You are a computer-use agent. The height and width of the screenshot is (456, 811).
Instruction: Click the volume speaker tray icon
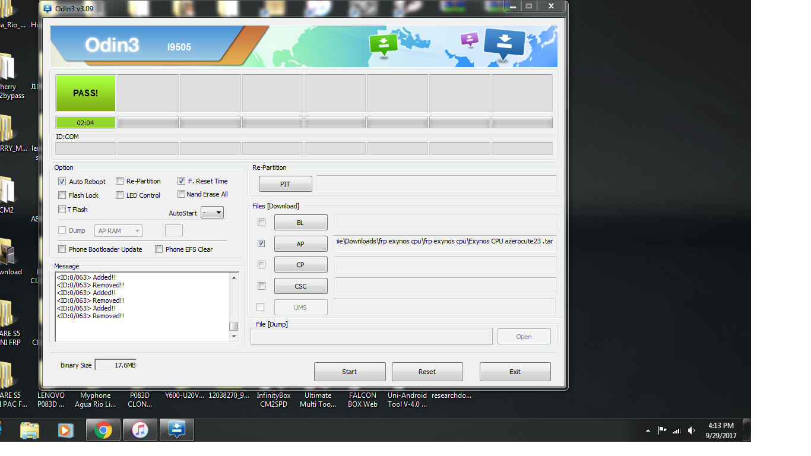[x=691, y=430]
